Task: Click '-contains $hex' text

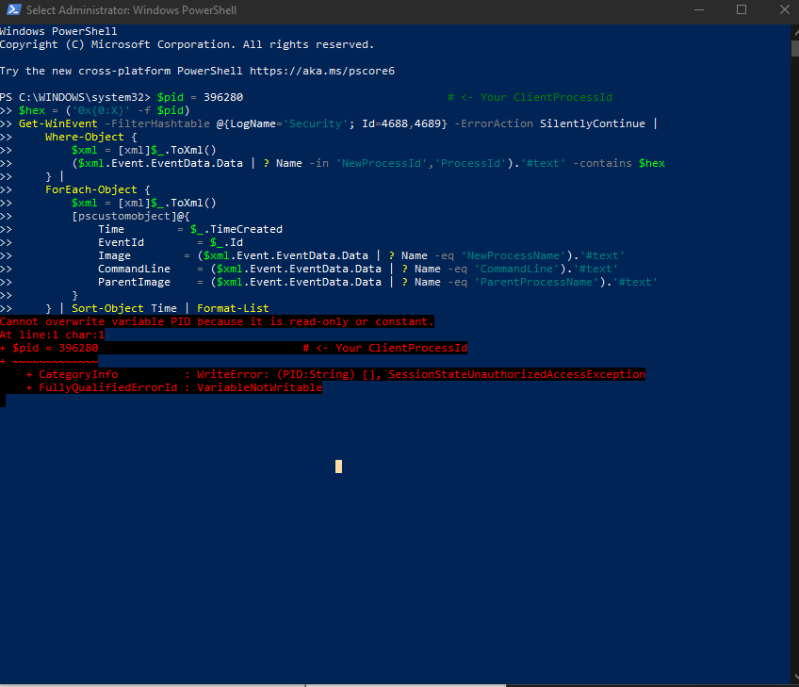Action: tap(619, 164)
